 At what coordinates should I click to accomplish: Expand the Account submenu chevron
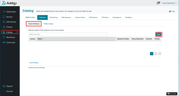click(17, 91)
